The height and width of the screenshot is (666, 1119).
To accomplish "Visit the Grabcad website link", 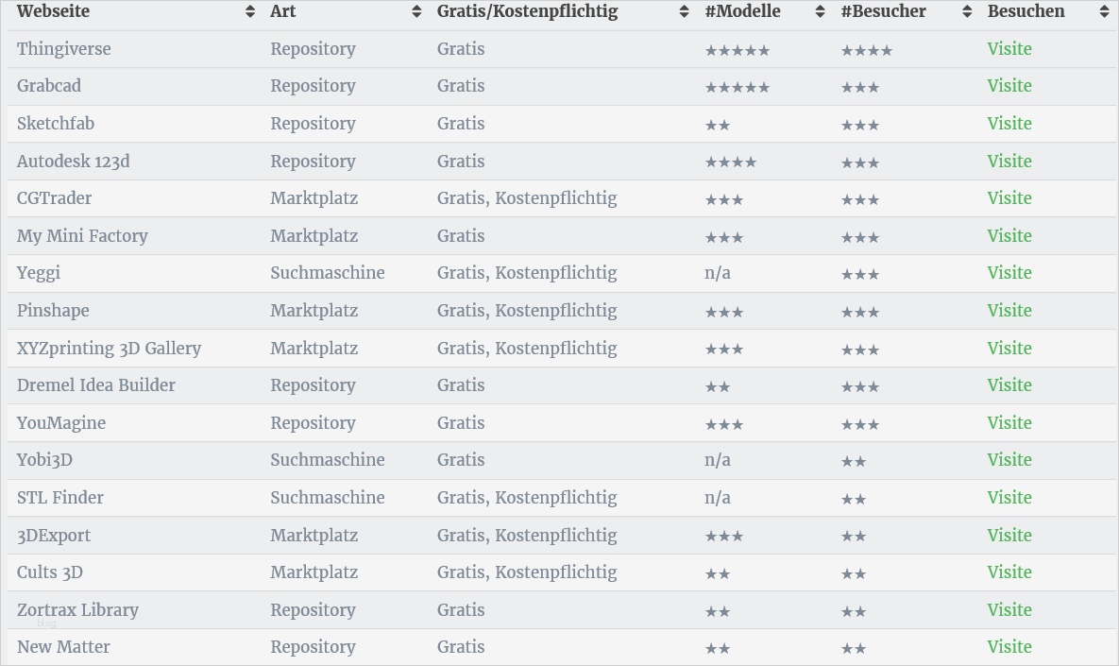I will (x=1009, y=86).
